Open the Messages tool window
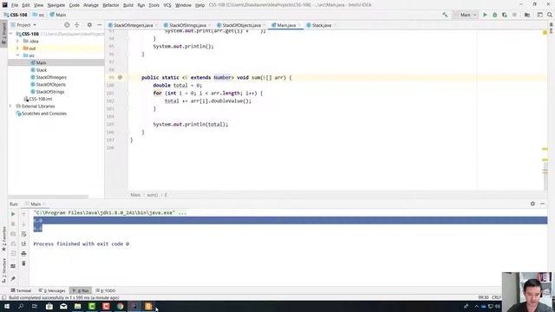555x312 pixels. point(52,290)
